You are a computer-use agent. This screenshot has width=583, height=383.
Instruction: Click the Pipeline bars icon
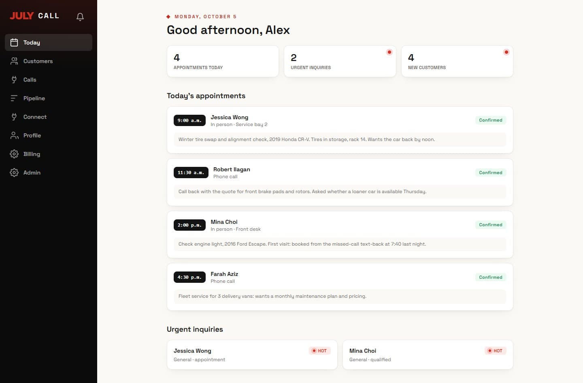(14, 98)
